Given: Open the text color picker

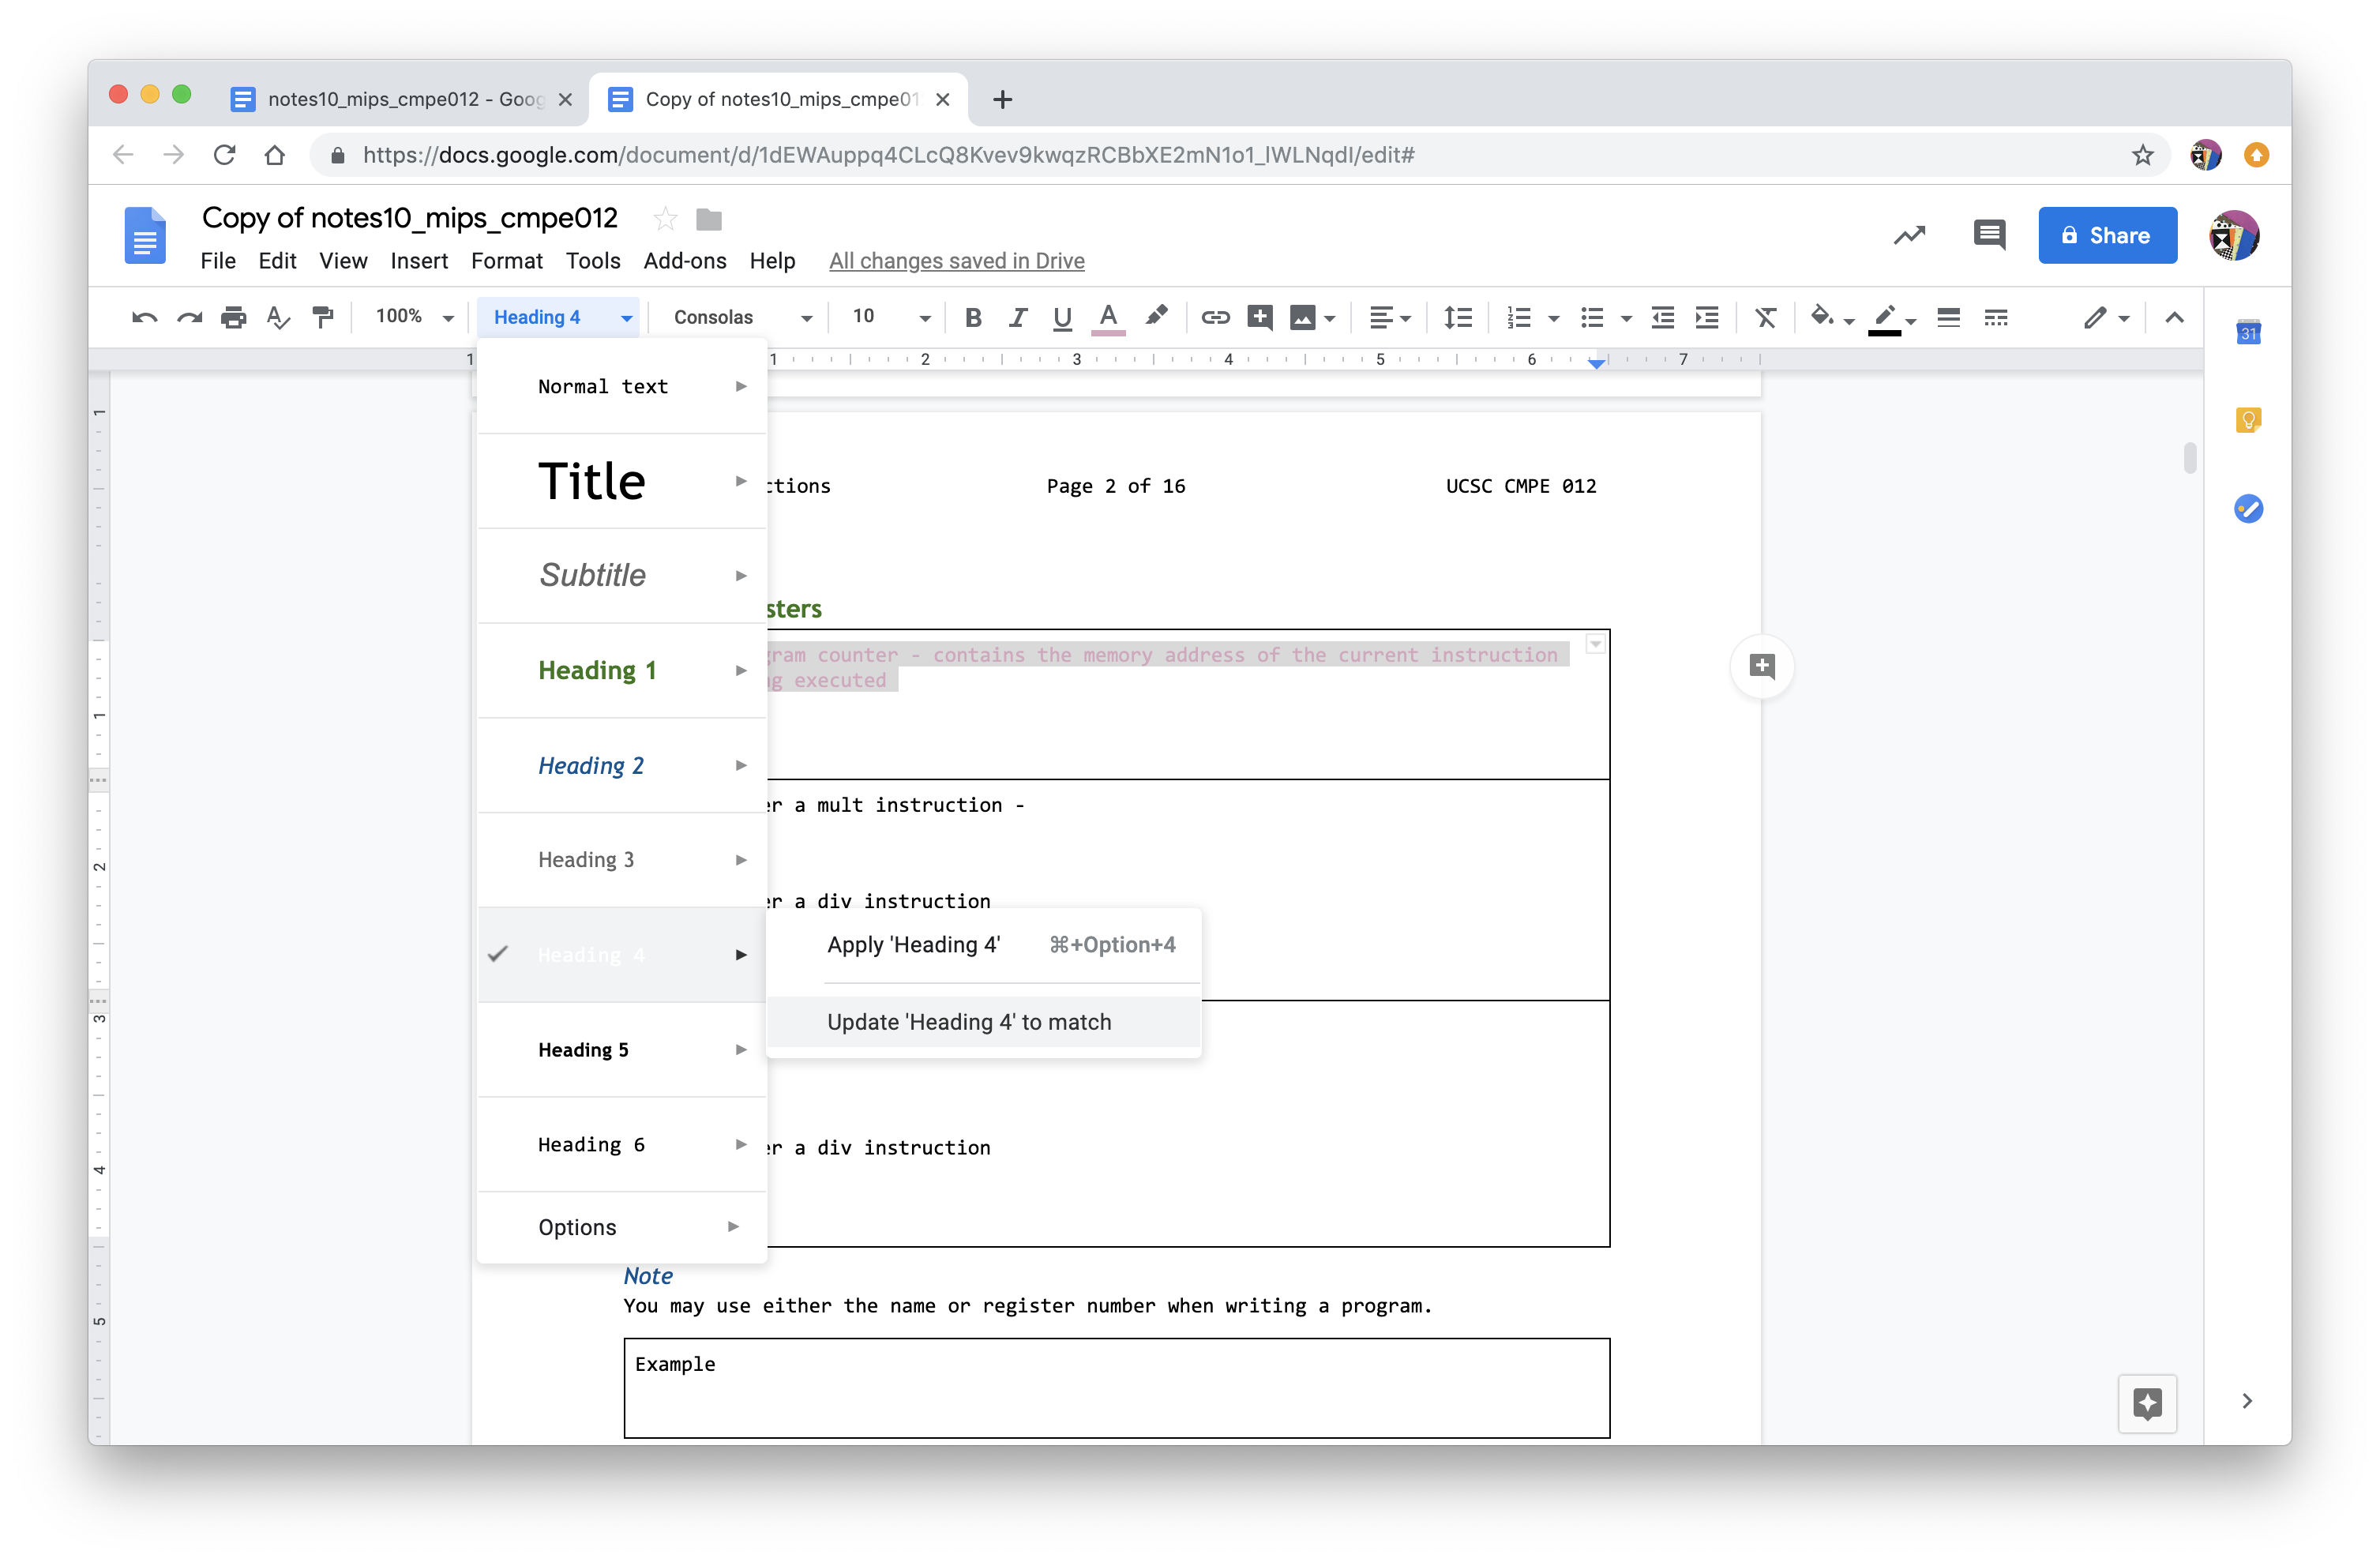Looking at the screenshot, I should pyautogui.click(x=1108, y=317).
